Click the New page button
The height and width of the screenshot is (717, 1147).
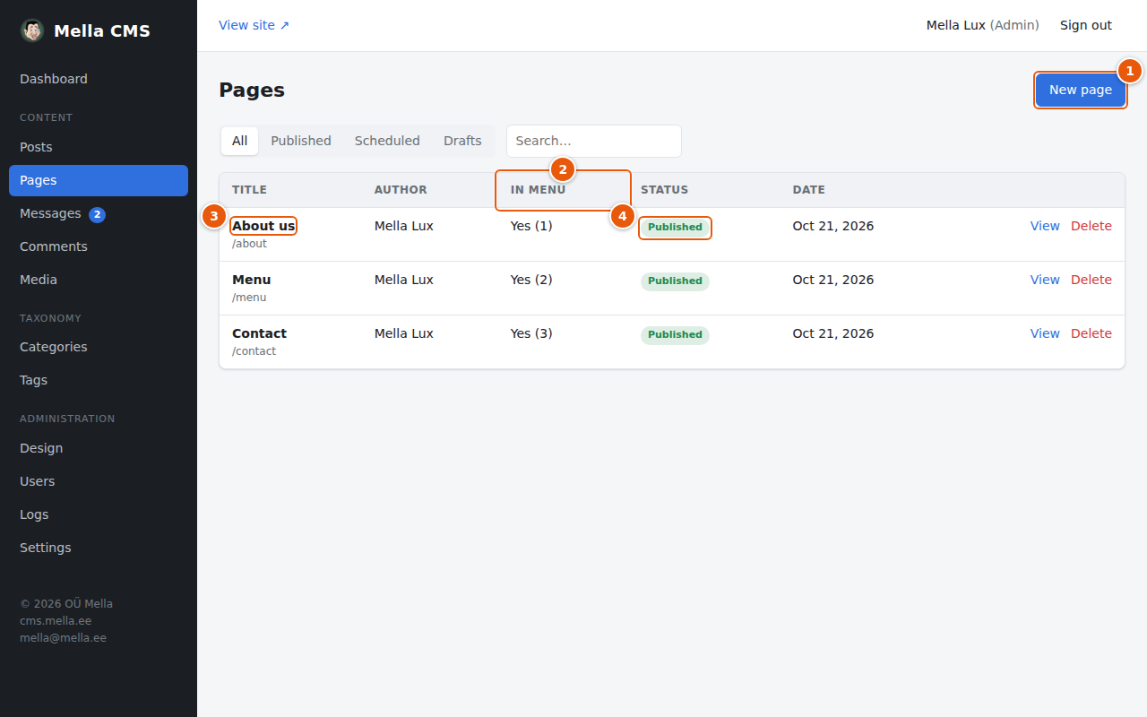[x=1081, y=90]
